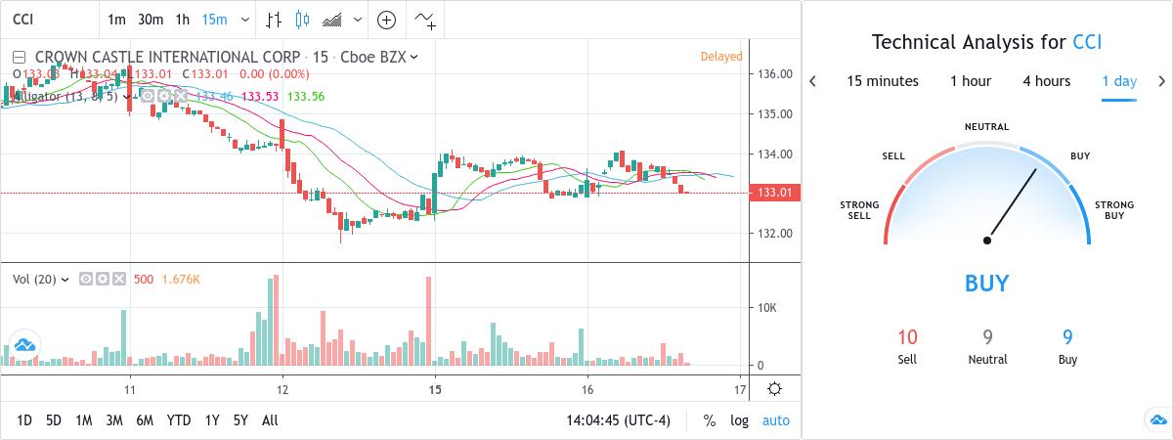Set date range to YTD

tap(179, 420)
